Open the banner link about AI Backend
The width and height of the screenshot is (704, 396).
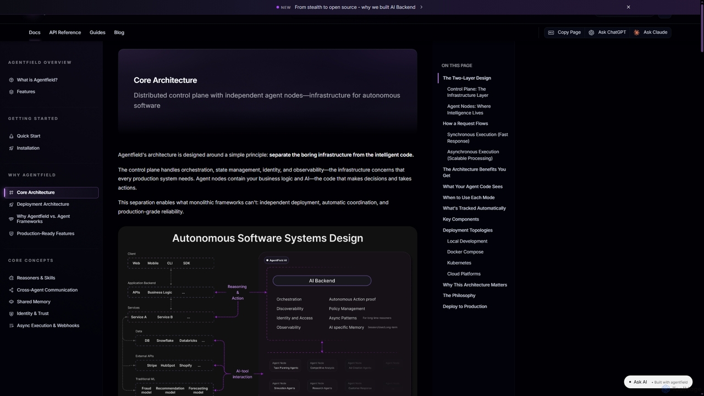[x=355, y=7]
